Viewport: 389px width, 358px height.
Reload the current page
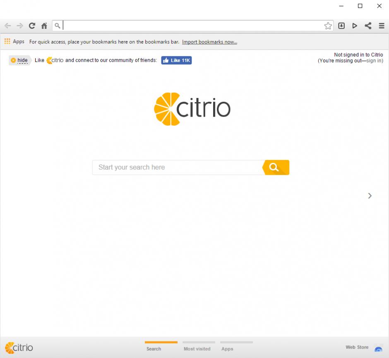[32, 26]
